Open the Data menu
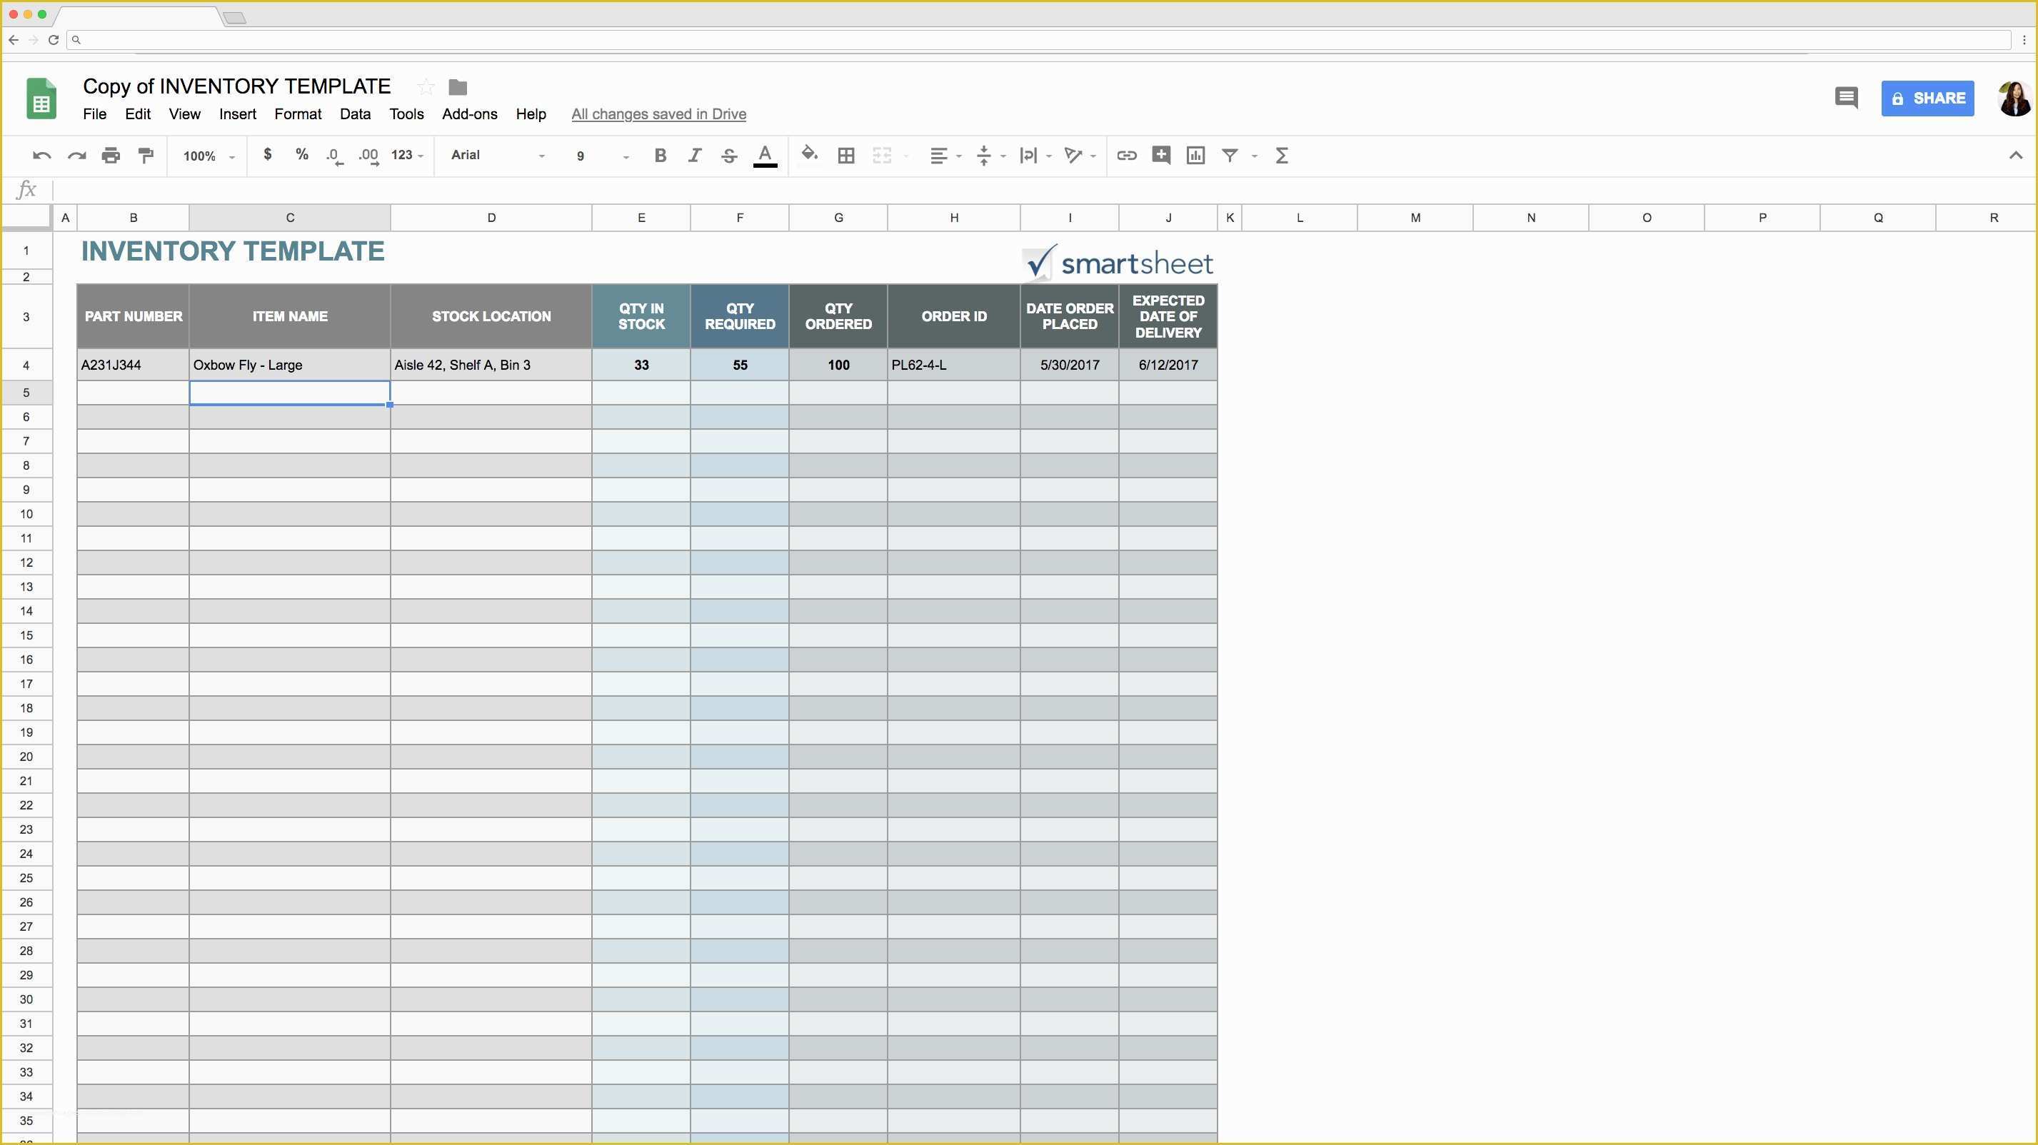The image size is (2038, 1145). pos(354,114)
